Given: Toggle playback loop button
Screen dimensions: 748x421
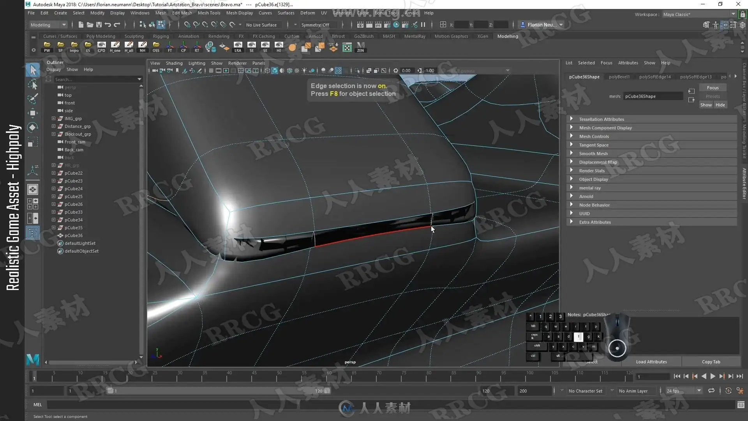Looking at the screenshot, I should [711, 391].
